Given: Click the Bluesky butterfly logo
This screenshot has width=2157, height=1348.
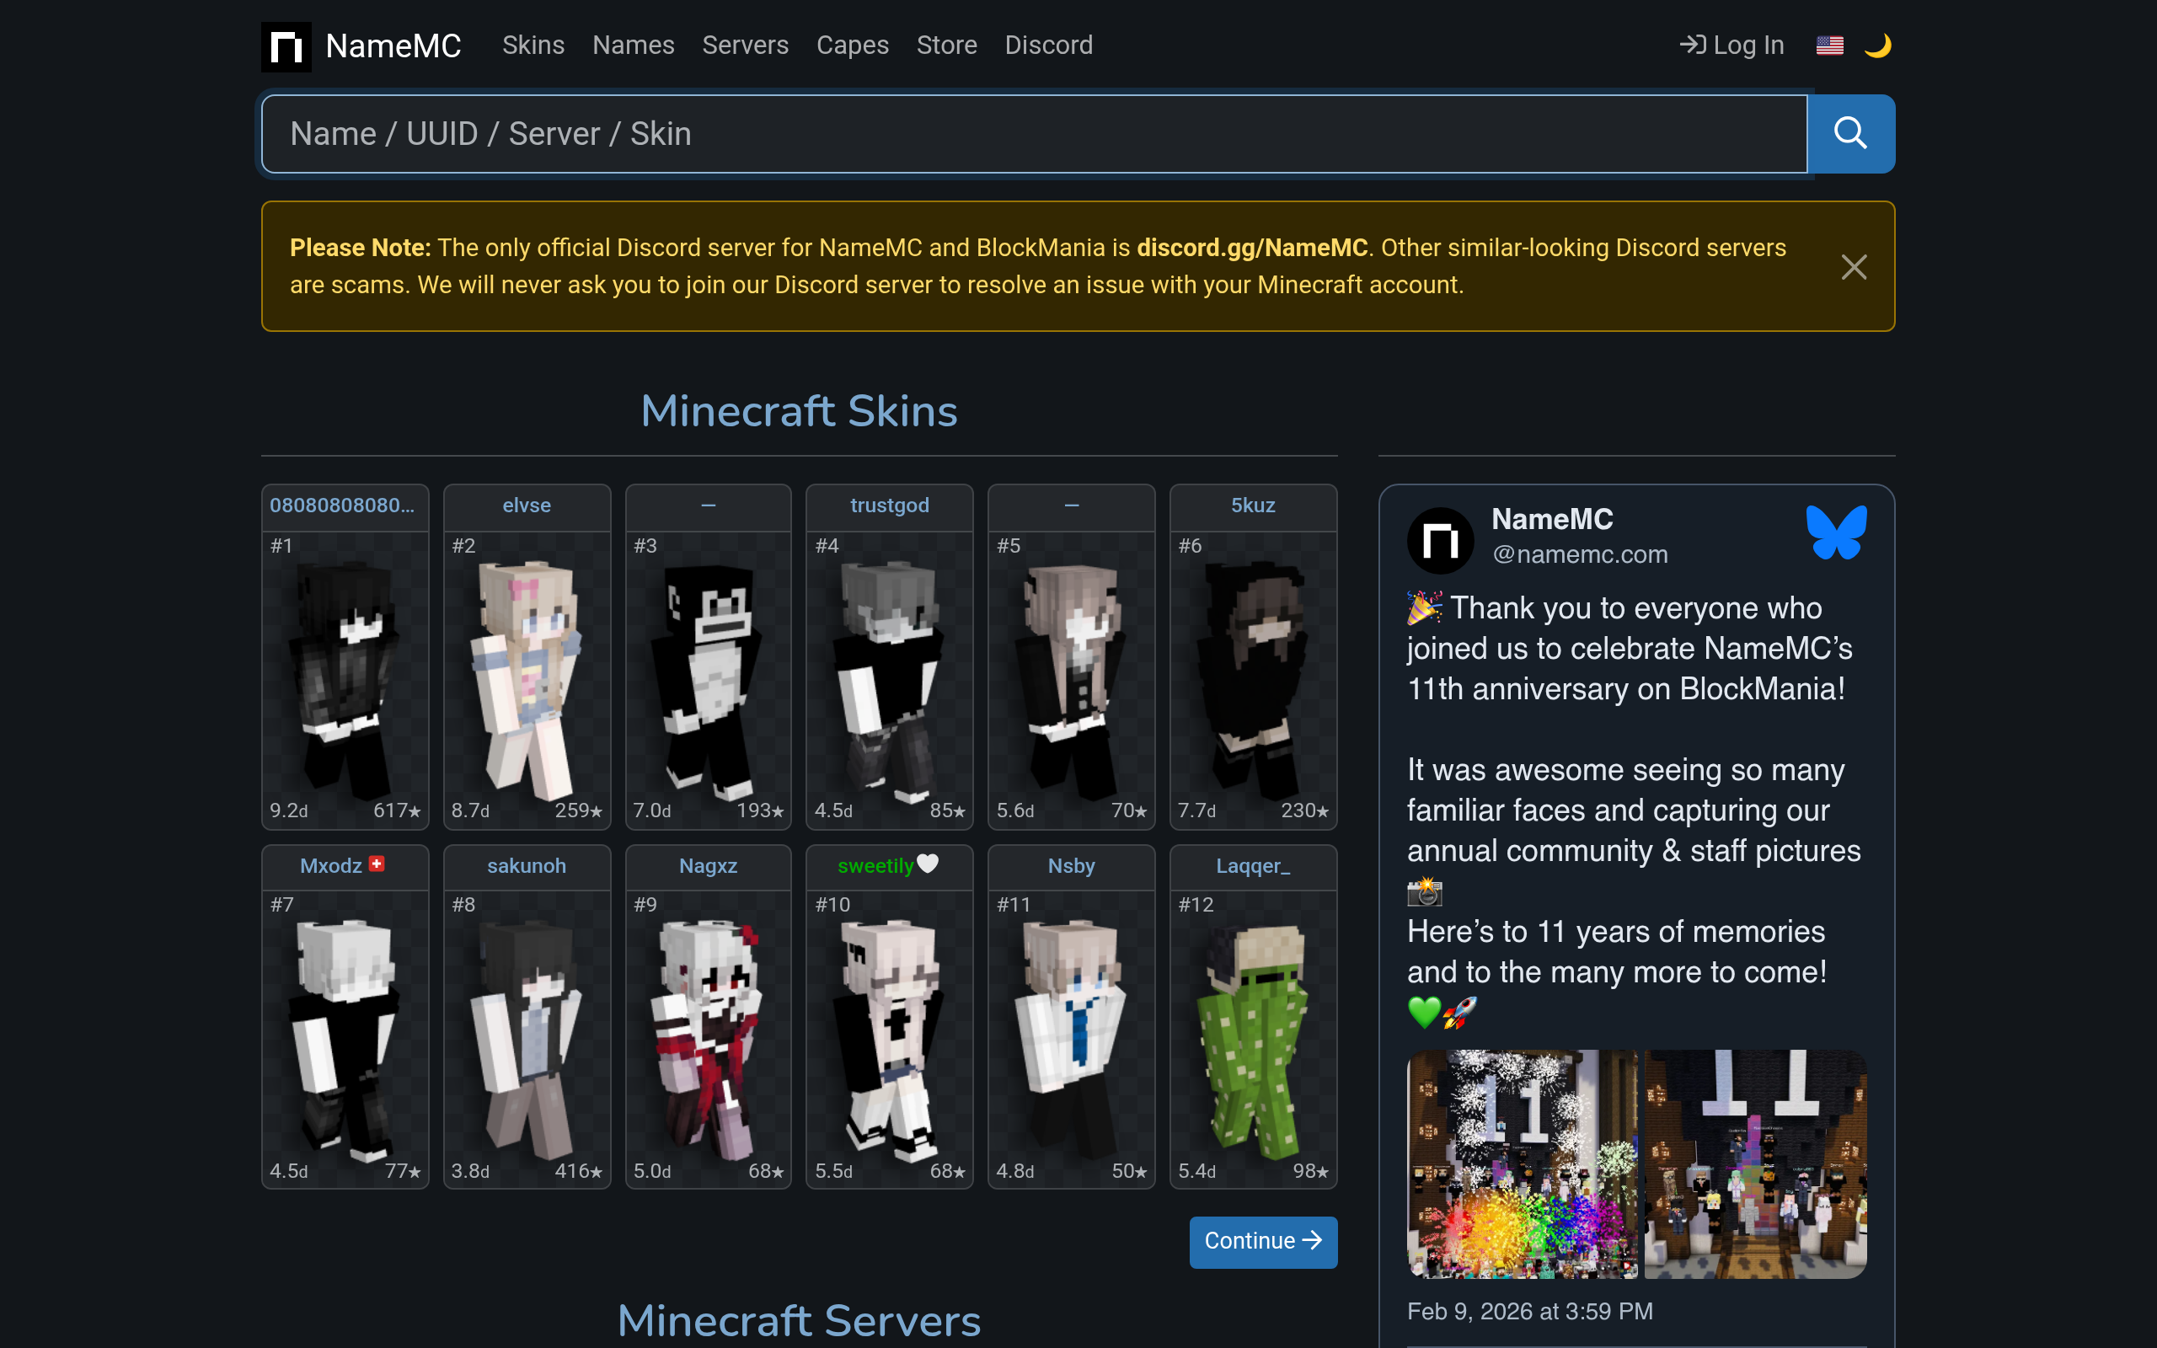Looking at the screenshot, I should (1836, 532).
